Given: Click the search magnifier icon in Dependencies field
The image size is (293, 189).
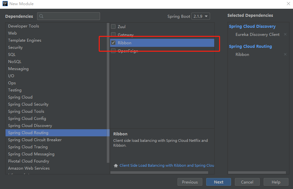Looking at the screenshot, I should (x=42, y=16).
